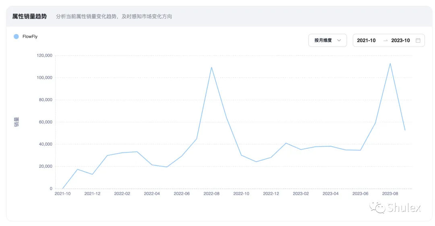Click the 销量 y-axis title
This screenshot has width=435, height=226.
tap(17, 122)
